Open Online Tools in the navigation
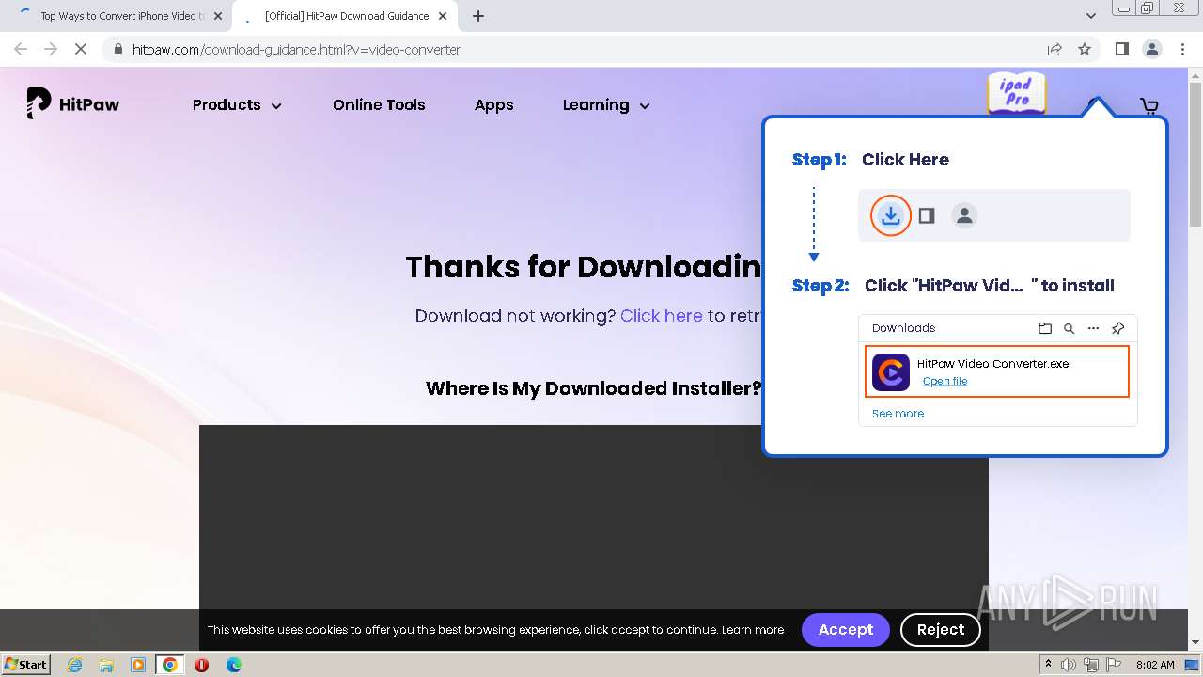Image resolution: width=1203 pixels, height=677 pixels. pyautogui.click(x=379, y=105)
